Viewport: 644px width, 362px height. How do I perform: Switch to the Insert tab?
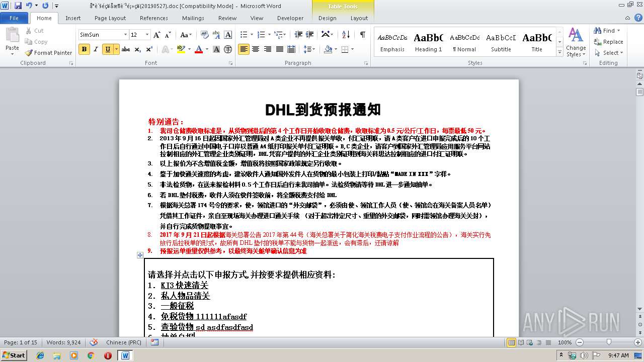pyautogui.click(x=73, y=18)
